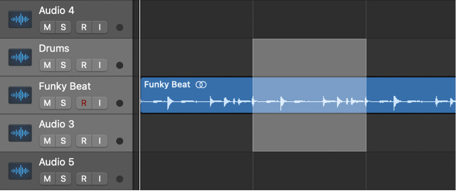Solo the Funky Beat track
Screen dimensions: 456x191
pyautogui.click(x=63, y=103)
